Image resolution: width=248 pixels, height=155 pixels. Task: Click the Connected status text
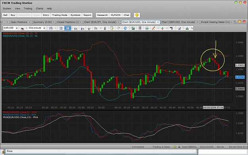click(138, 147)
